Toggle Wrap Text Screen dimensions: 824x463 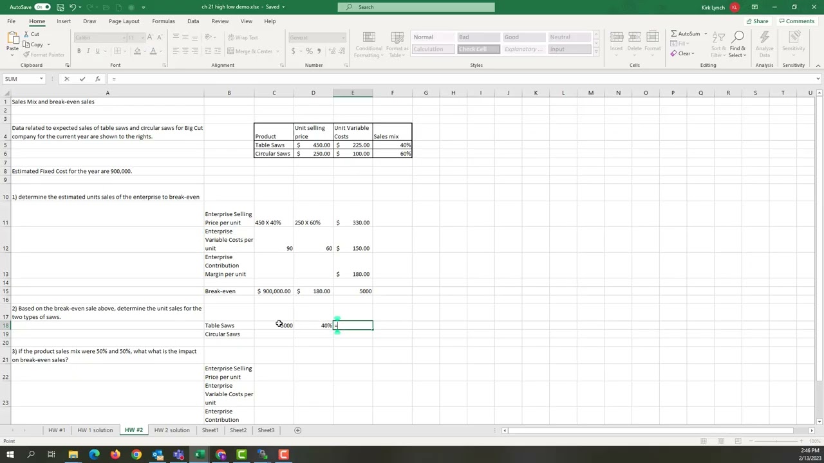tap(242, 37)
